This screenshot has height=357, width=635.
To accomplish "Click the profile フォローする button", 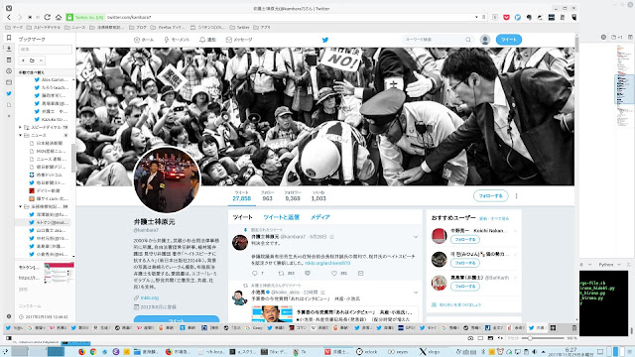I will pos(490,196).
